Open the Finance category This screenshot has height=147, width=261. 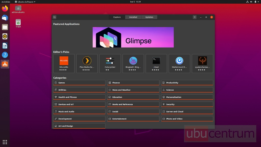click(x=133, y=83)
